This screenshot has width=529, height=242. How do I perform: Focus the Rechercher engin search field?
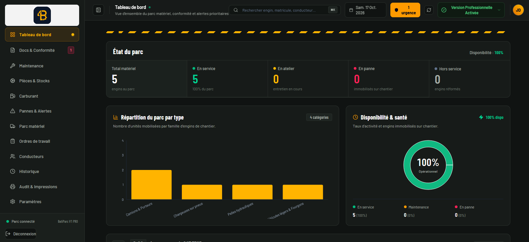pyautogui.click(x=285, y=10)
